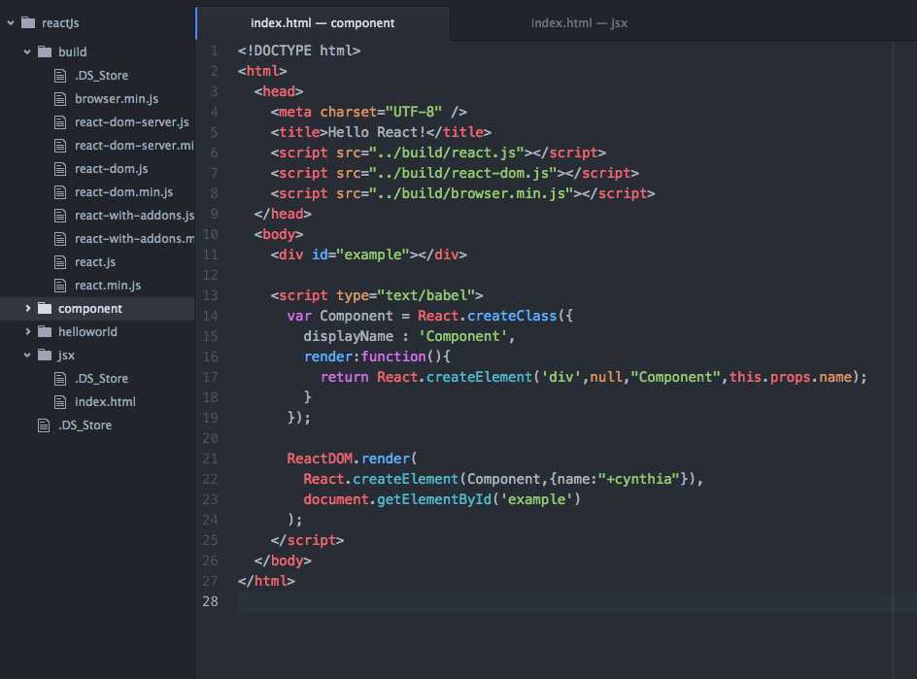Viewport: 917px width, 679px height.
Task: Select the helloworld folder label
Action: click(x=87, y=331)
